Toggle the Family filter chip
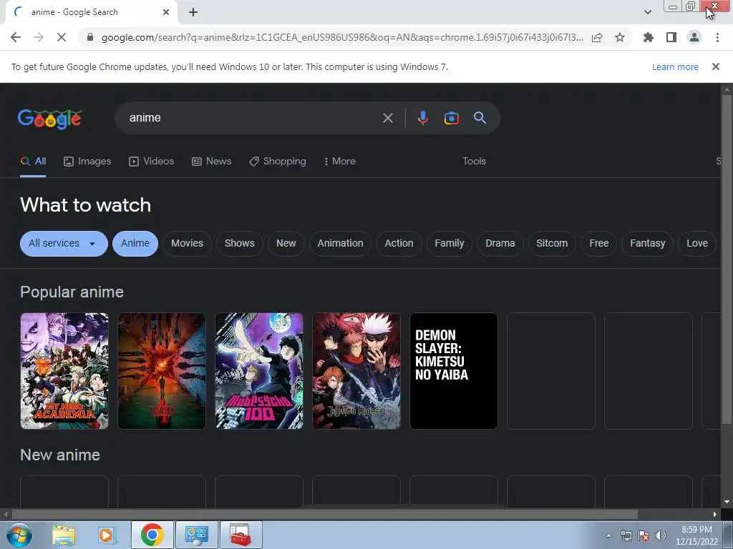The width and height of the screenshot is (733, 549). coord(450,243)
